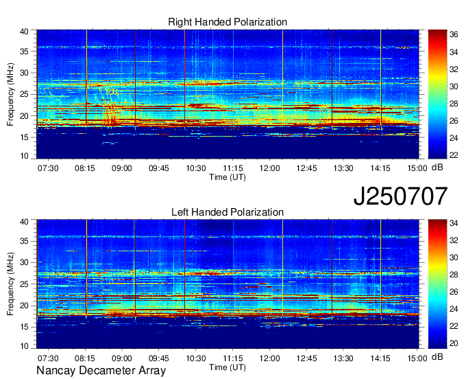Click "Time (UT)" label under Right Handed plot

(x=228, y=177)
